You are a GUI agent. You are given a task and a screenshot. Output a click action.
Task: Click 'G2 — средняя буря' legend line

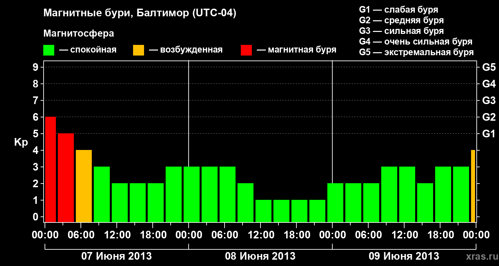(x=401, y=20)
